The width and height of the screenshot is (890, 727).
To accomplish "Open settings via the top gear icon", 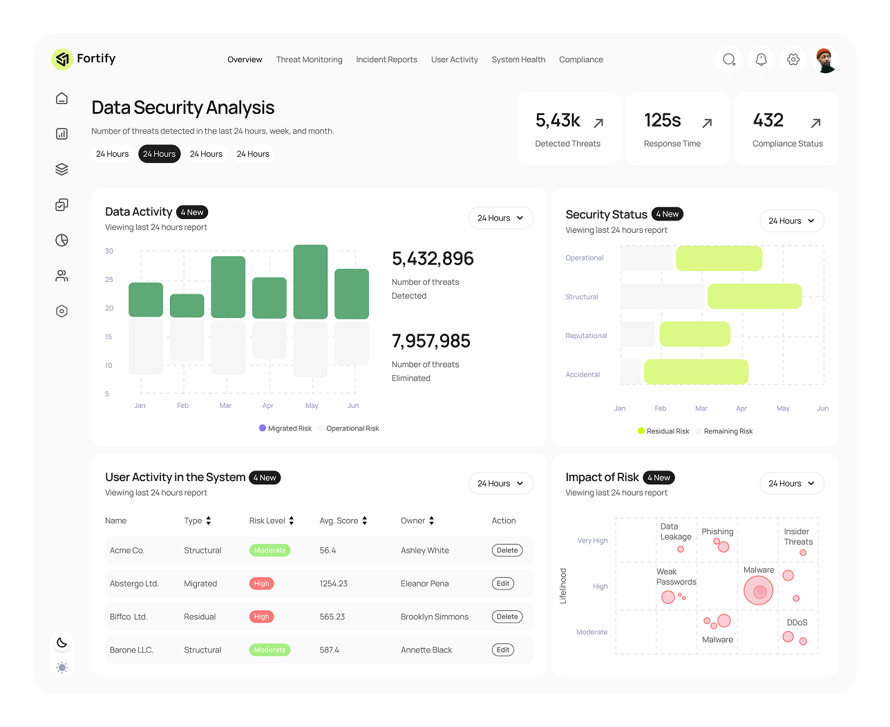I will (x=793, y=59).
